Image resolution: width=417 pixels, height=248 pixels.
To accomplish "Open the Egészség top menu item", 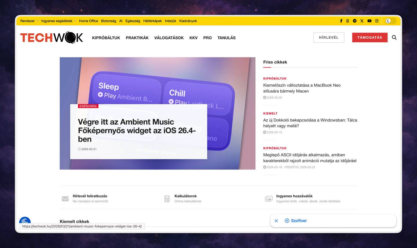I will click(x=133, y=21).
